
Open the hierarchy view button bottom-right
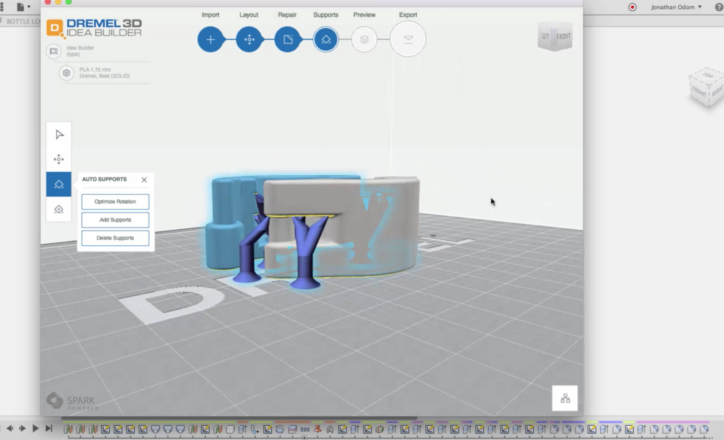pyautogui.click(x=565, y=398)
